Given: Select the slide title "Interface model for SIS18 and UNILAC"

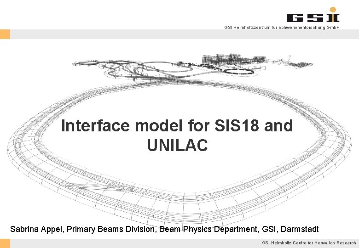Looking at the screenshot, I should point(177,135).
